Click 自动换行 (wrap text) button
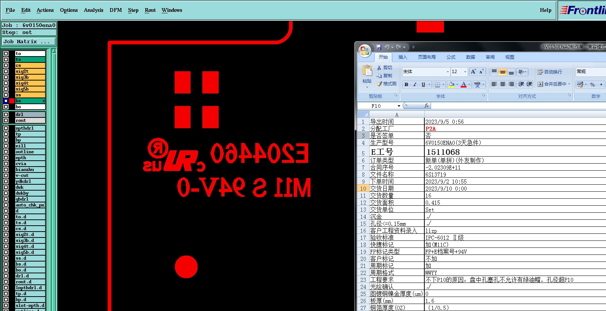The height and width of the screenshot is (311, 606). pos(550,72)
